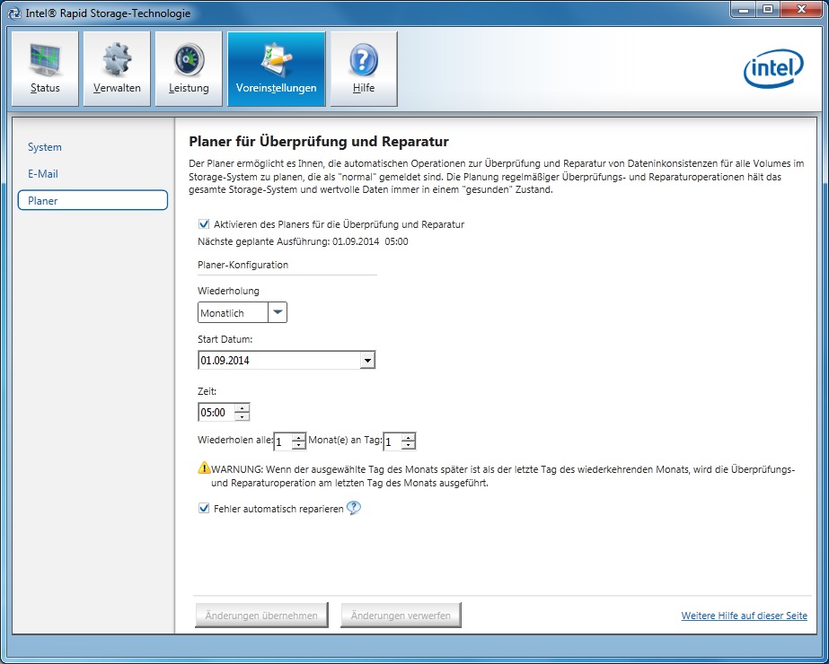Viewport: 829px width, 664px height.
Task: Click the app icon in title bar
Action: coord(14,13)
